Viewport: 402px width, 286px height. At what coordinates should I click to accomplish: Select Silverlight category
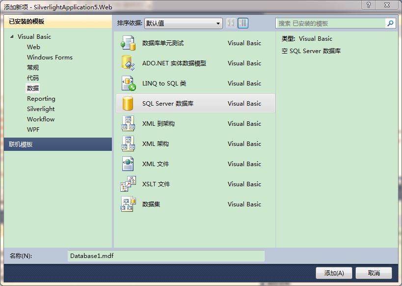click(x=41, y=109)
